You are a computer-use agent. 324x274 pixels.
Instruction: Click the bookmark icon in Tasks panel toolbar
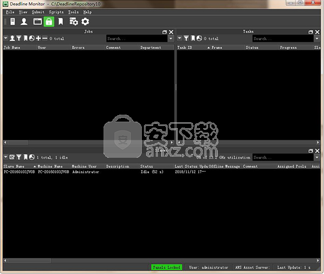tap(193, 38)
